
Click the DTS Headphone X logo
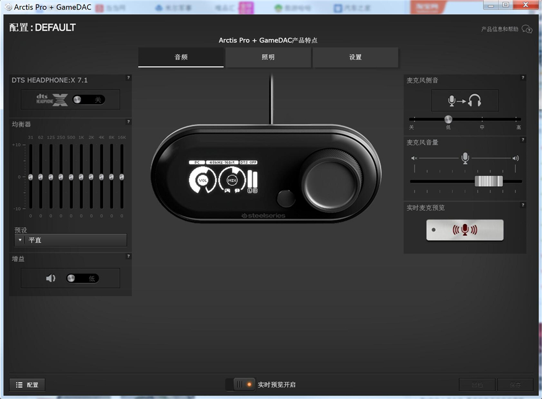pyautogui.click(x=52, y=99)
